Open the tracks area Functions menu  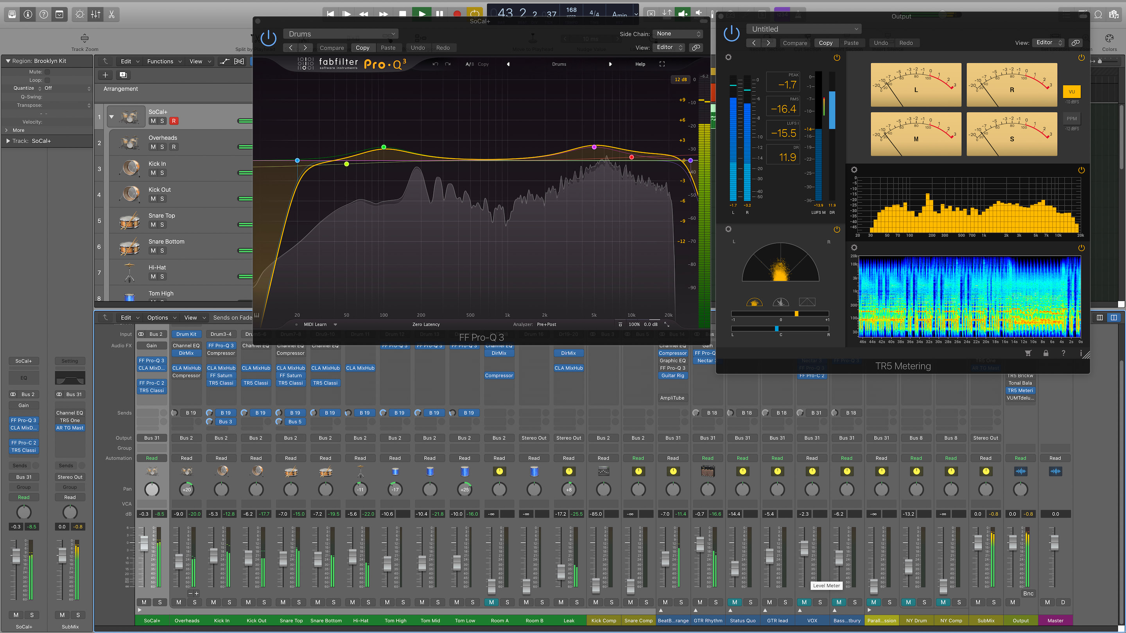tap(164, 62)
